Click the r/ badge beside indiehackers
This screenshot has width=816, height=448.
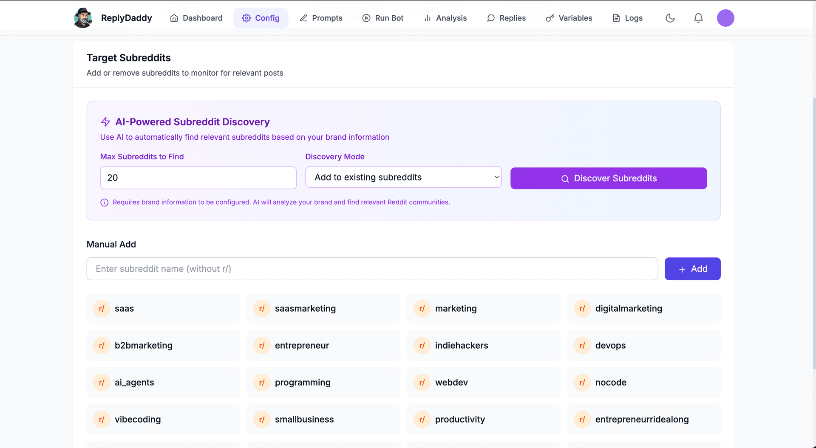422,346
